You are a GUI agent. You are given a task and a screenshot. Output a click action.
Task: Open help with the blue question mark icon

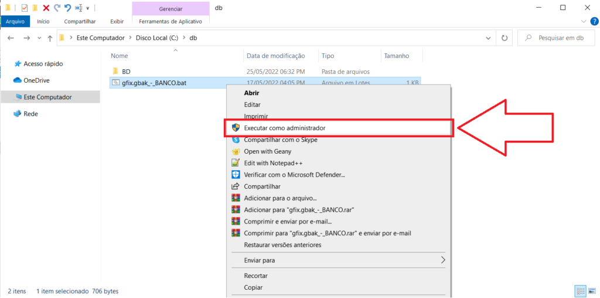click(594, 21)
